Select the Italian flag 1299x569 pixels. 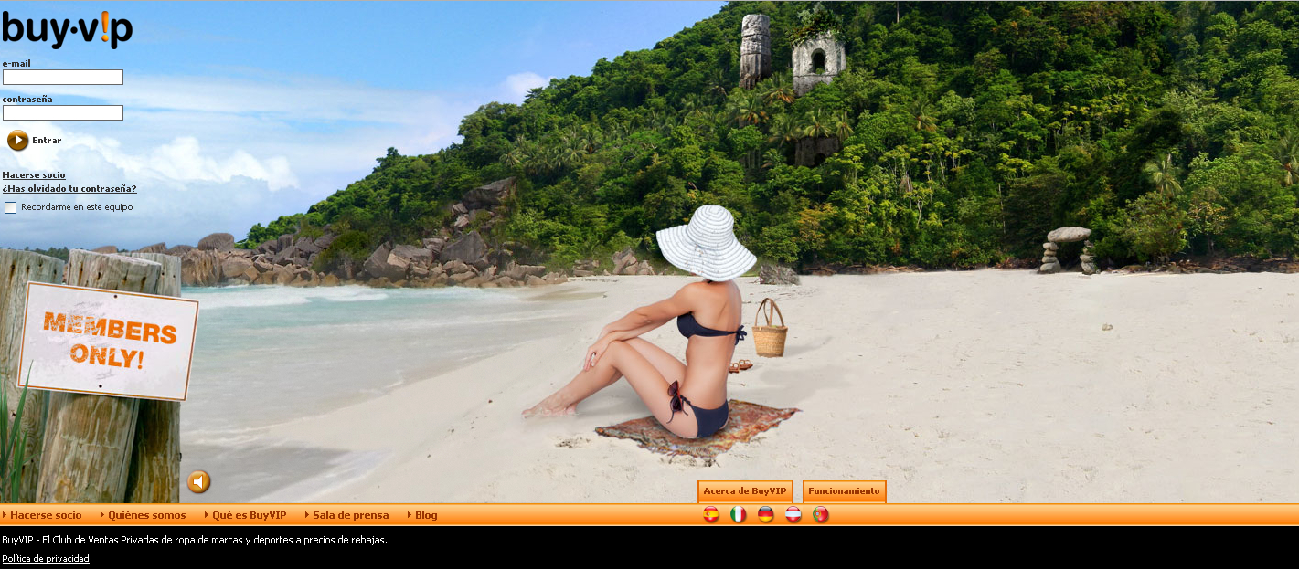point(738,515)
